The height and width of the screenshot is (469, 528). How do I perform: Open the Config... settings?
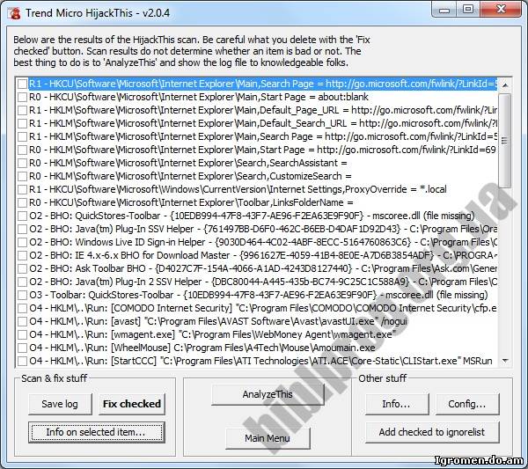(x=467, y=404)
